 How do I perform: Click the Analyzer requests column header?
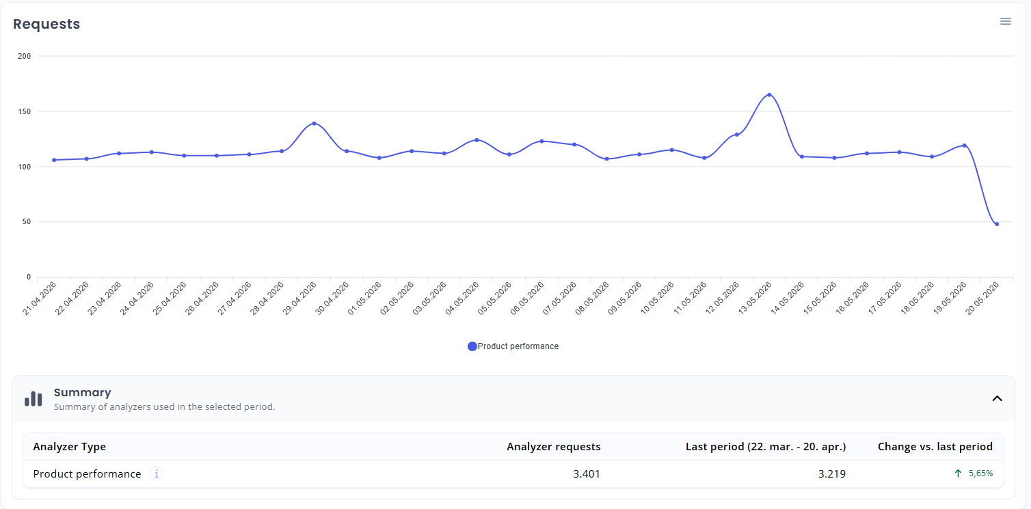554,447
